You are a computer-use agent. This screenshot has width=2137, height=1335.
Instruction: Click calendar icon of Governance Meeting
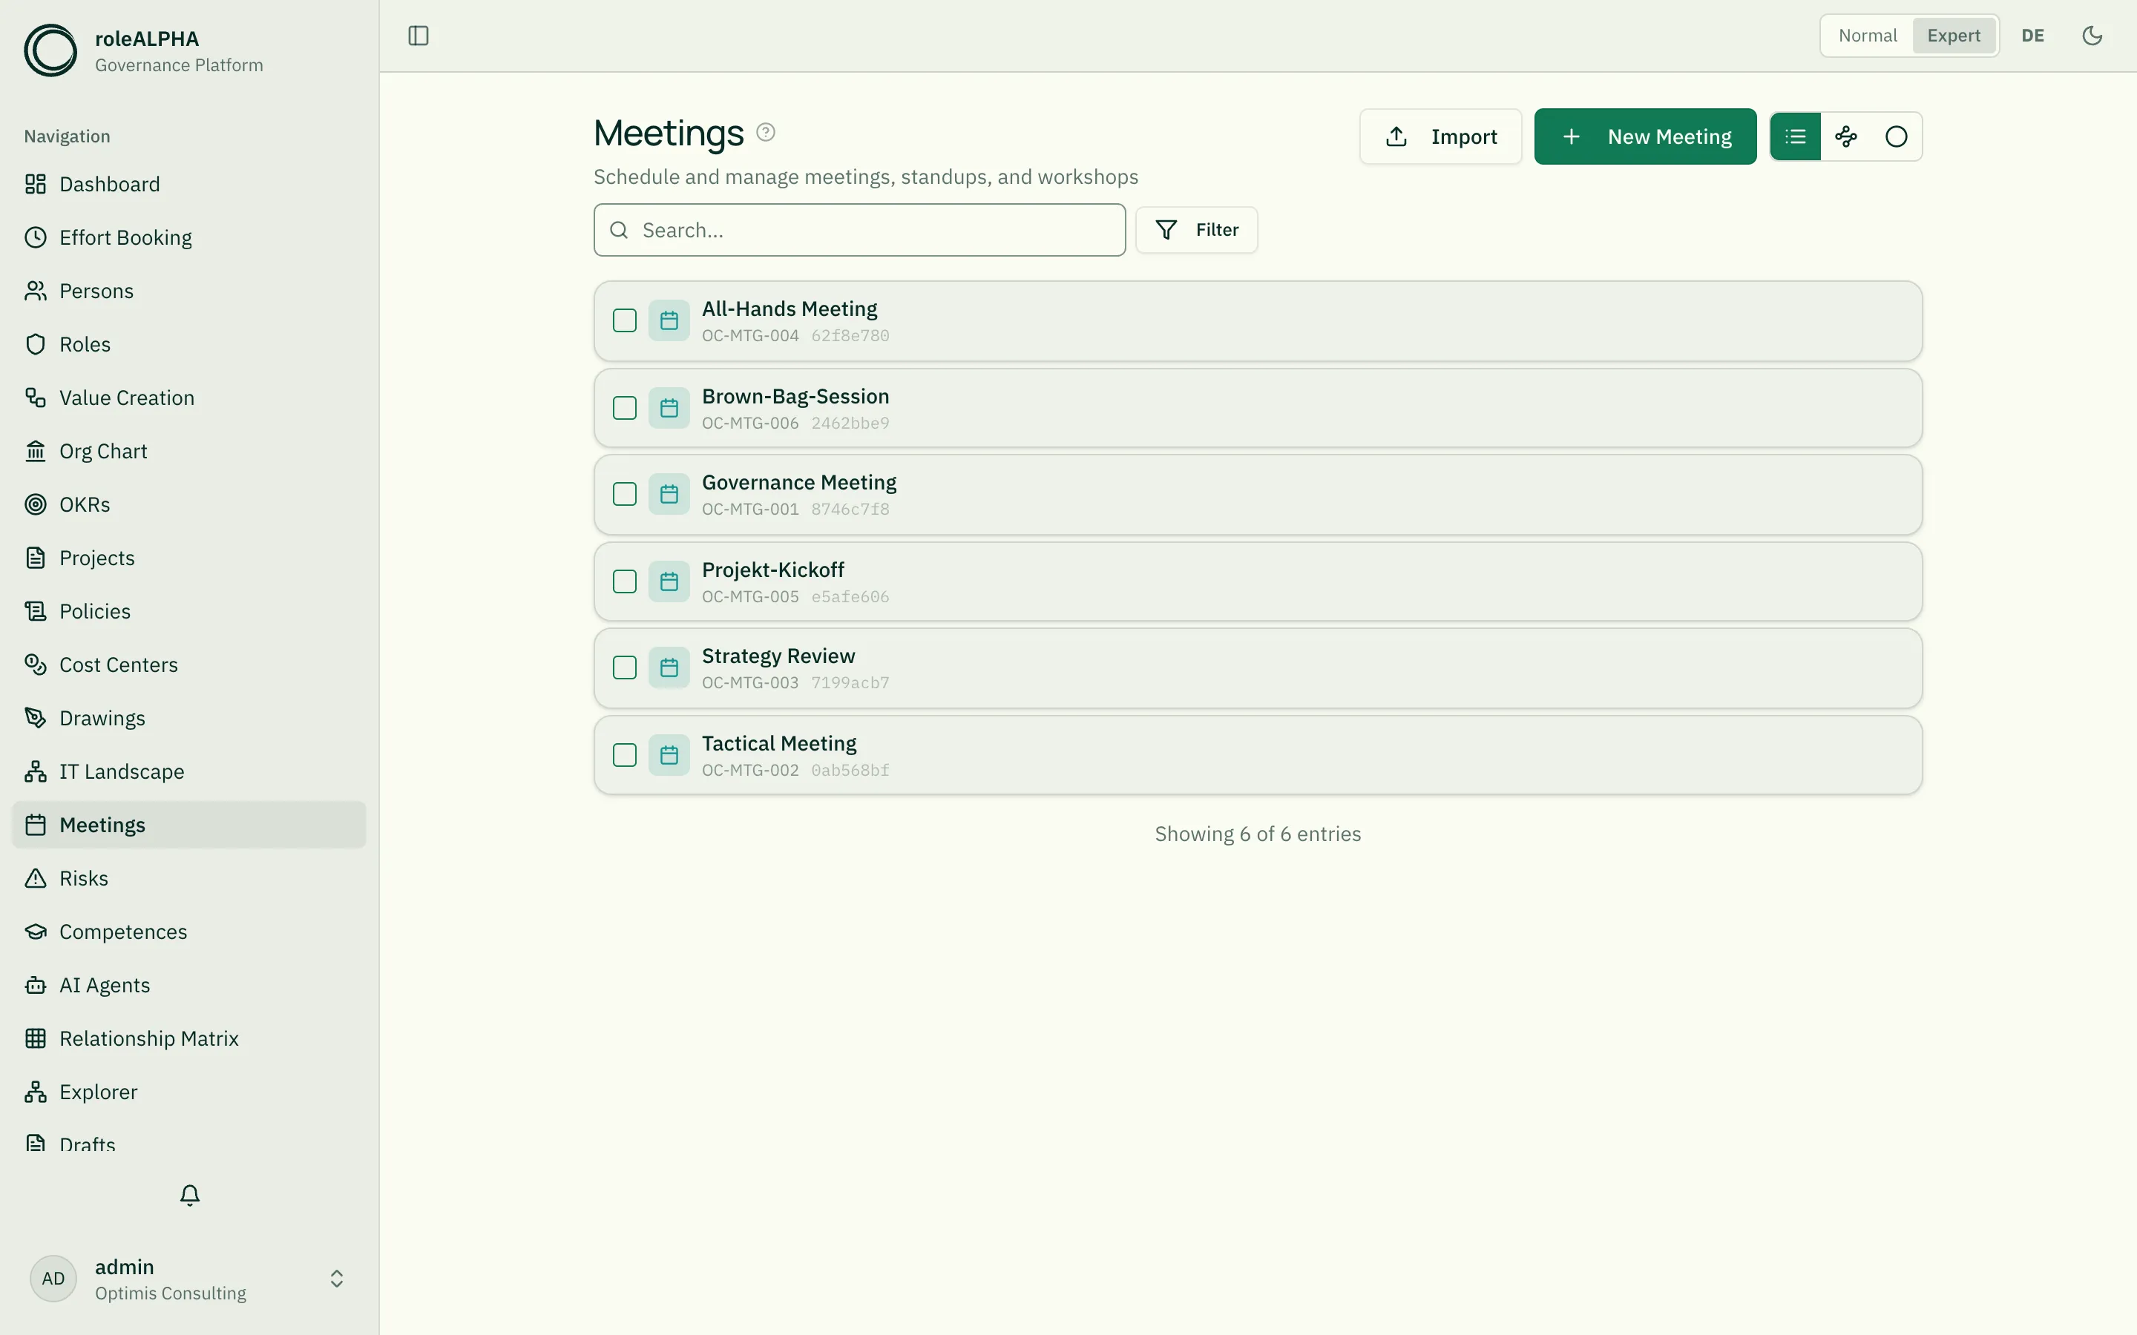click(x=669, y=495)
